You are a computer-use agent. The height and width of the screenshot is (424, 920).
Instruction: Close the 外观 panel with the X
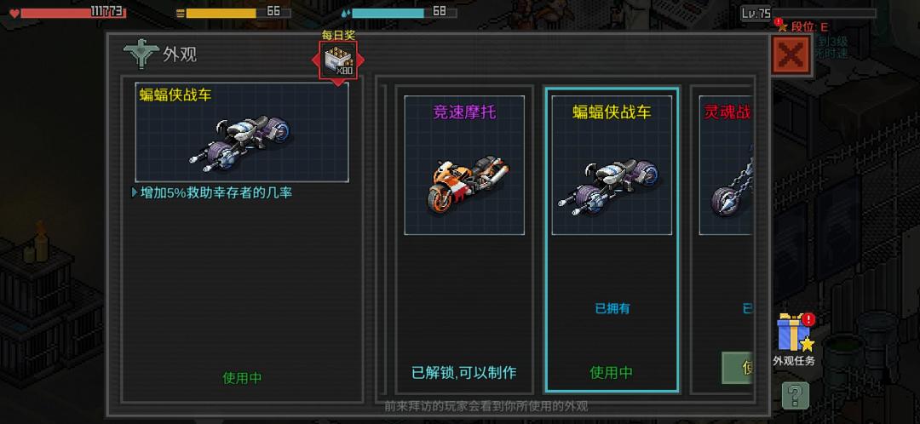(x=791, y=55)
